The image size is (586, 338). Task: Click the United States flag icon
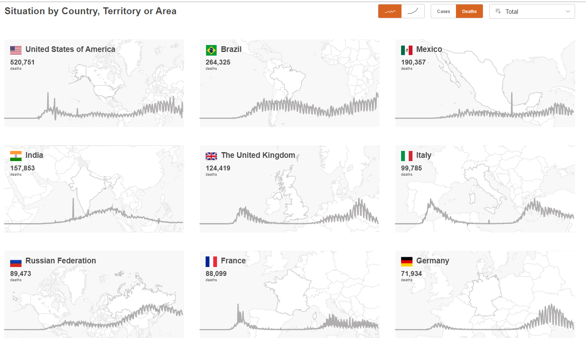[16, 50]
